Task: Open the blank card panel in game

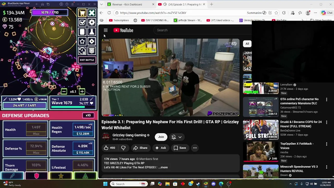Action: (82, 32)
